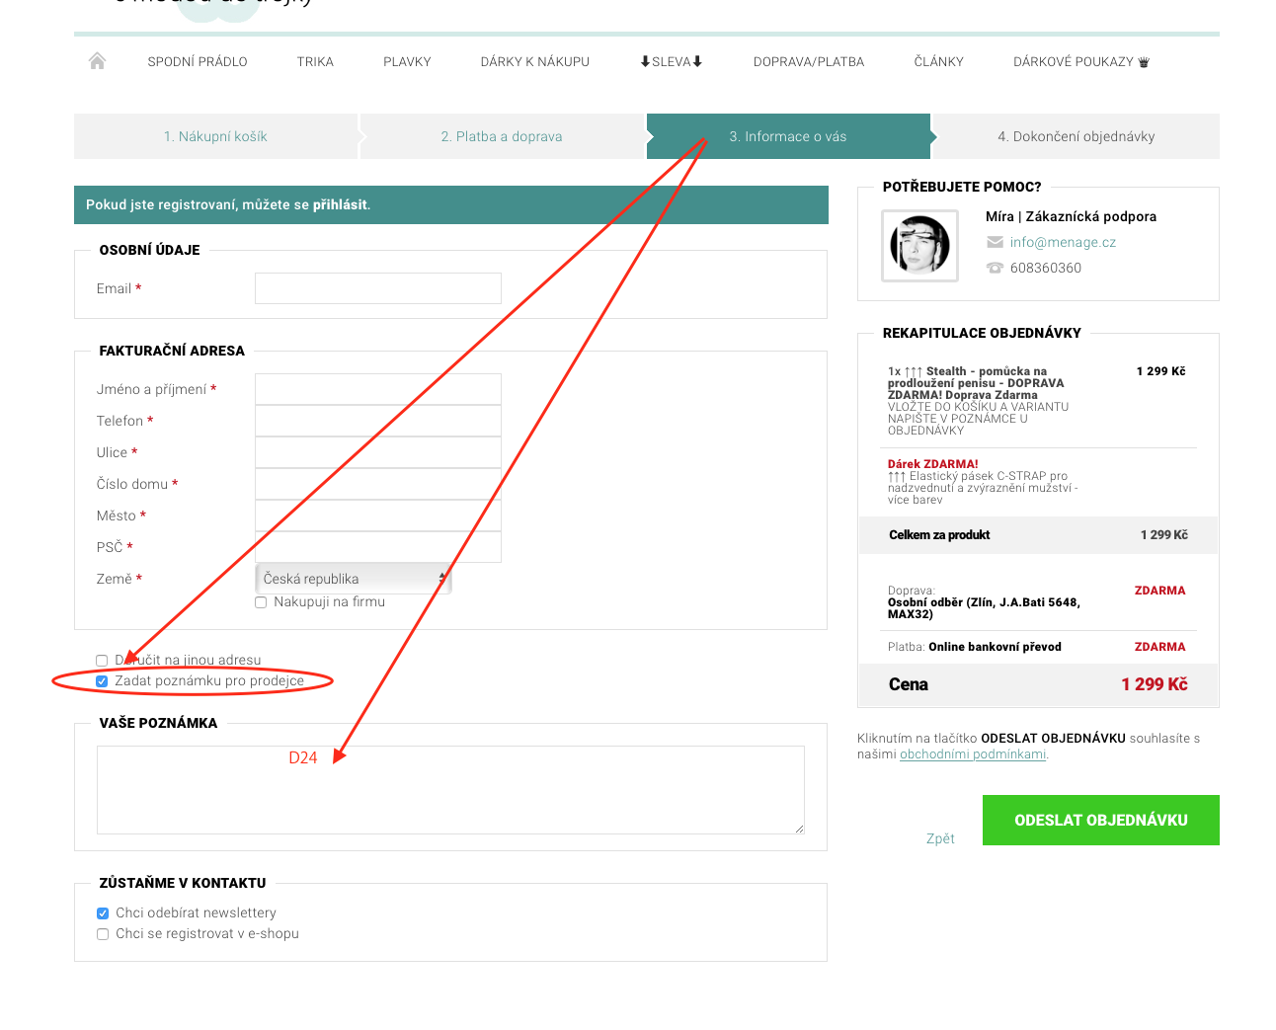Go back to step 1 Nákupní košík
This screenshot has height=1030, width=1276.
[215, 136]
